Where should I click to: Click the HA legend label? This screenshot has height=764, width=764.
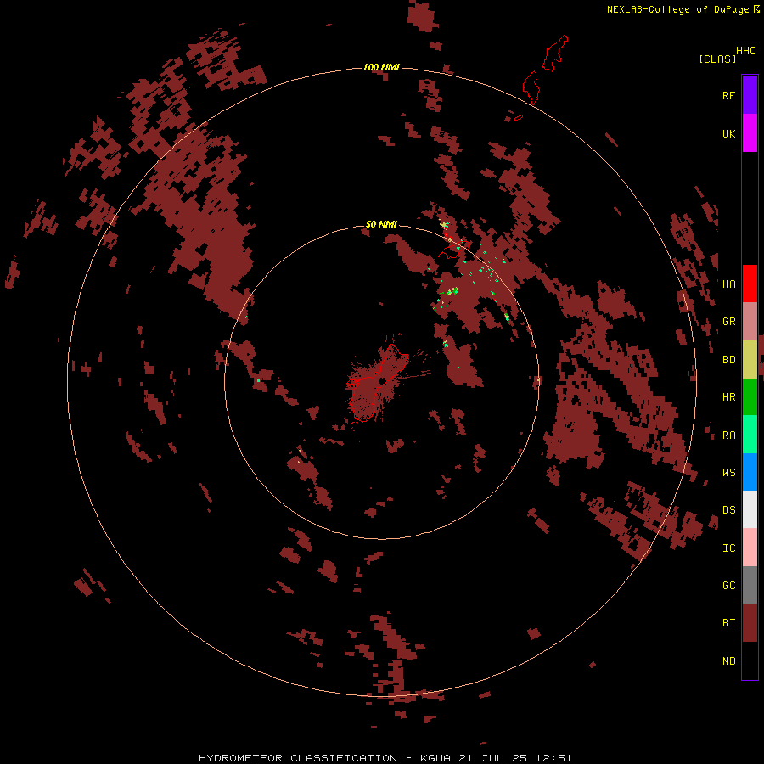point(728,284)
